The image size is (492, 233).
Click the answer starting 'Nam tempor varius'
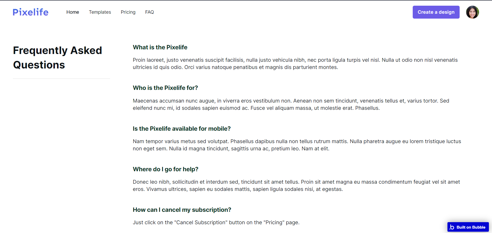point(297,145)
